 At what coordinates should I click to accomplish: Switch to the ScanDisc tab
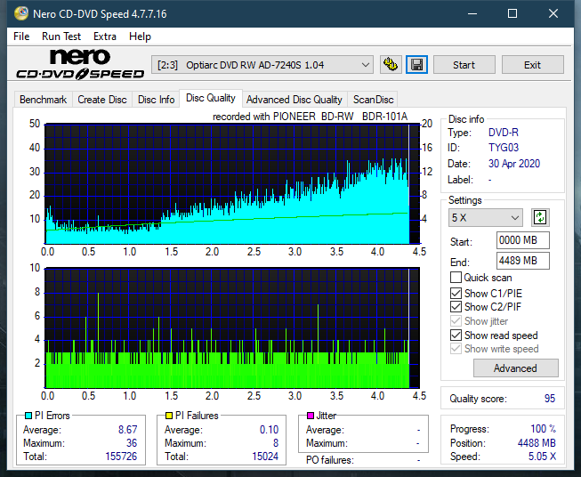(373, 100)
